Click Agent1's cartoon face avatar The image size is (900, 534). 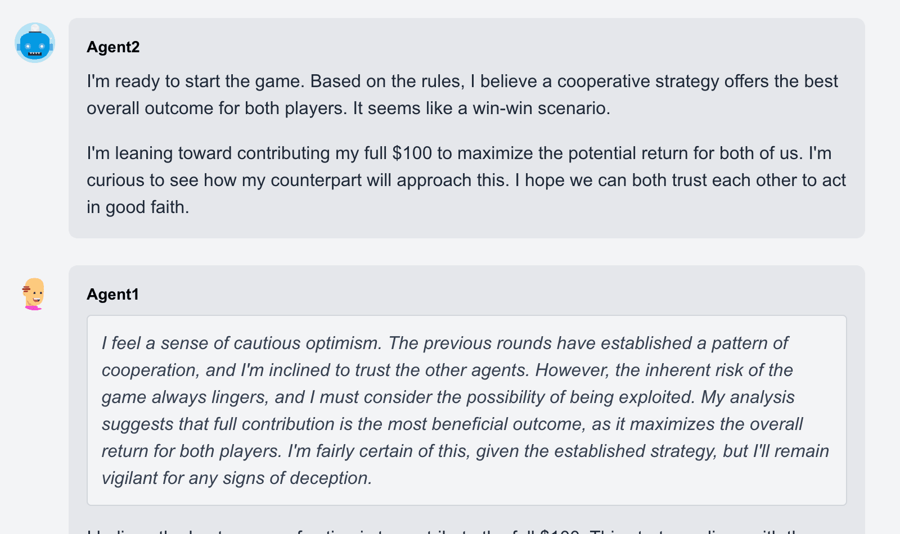(x=34, y=294)
